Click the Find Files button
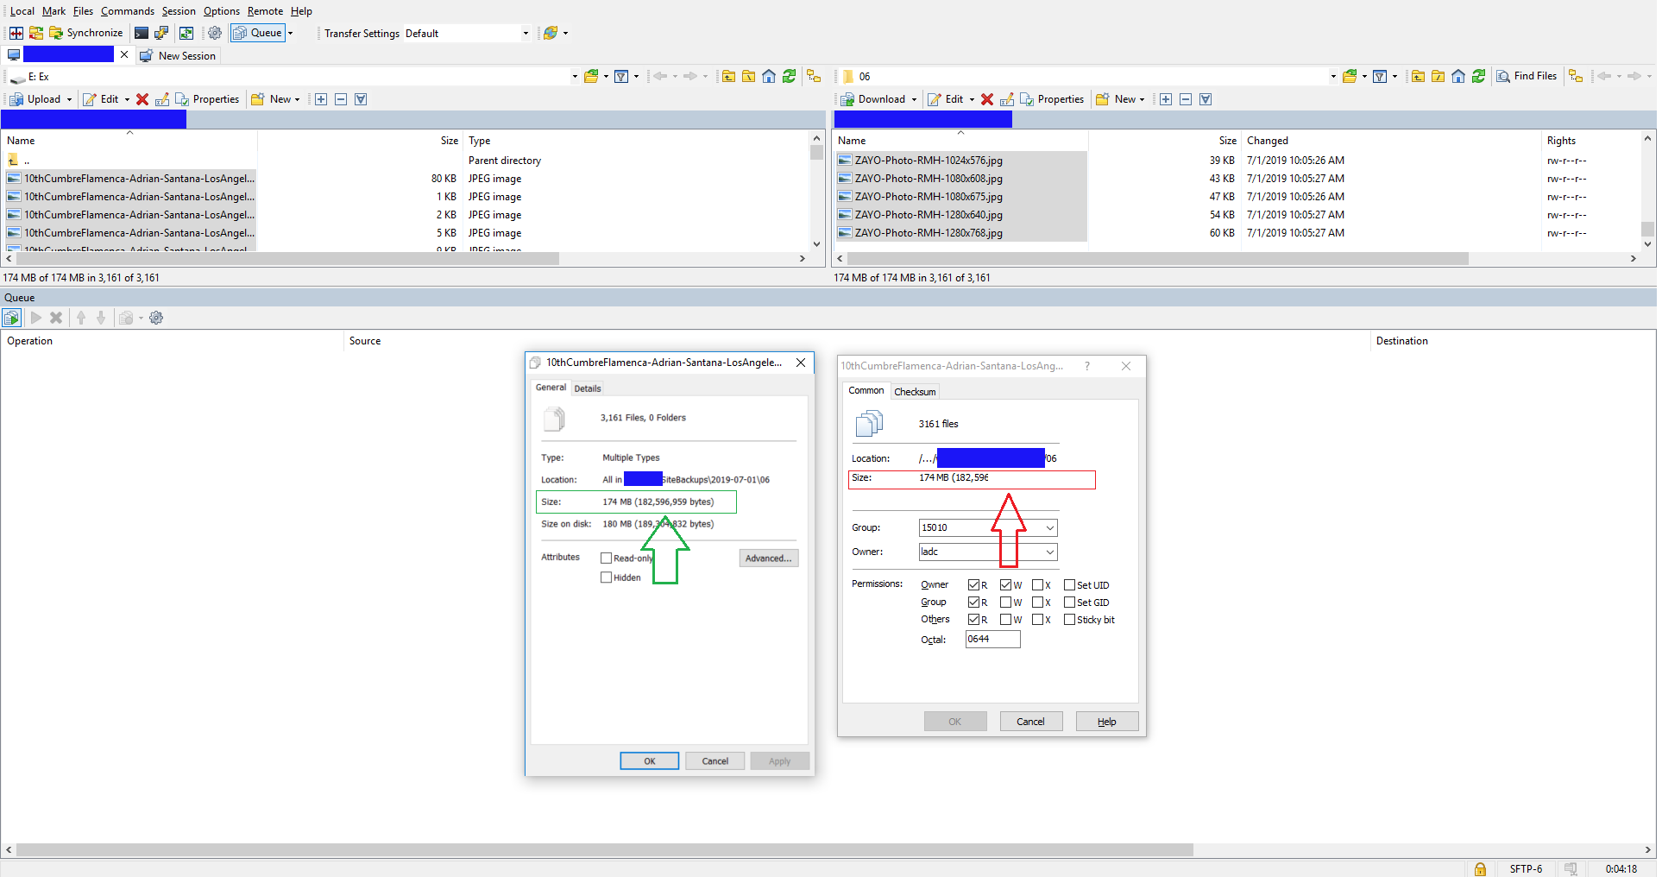 point(1527,77)
